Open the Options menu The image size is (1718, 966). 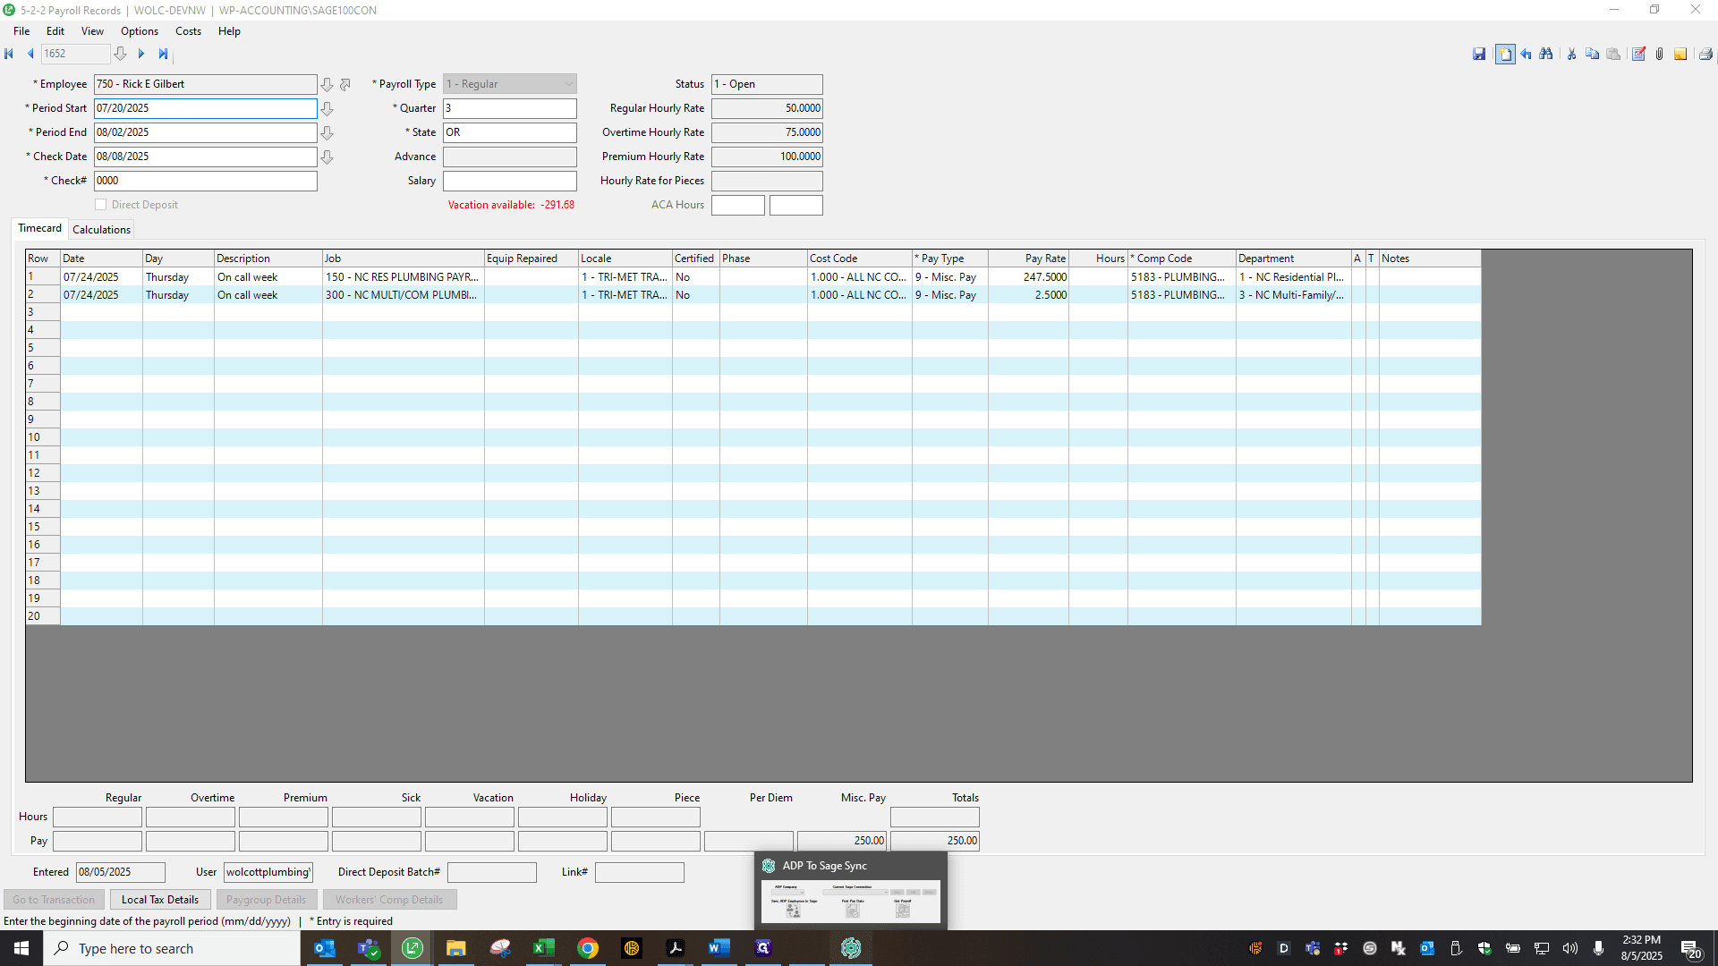coord(140,31)
